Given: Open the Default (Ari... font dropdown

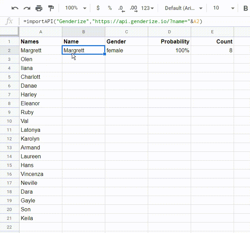Looking at the screenshot, I should [184, 8].
